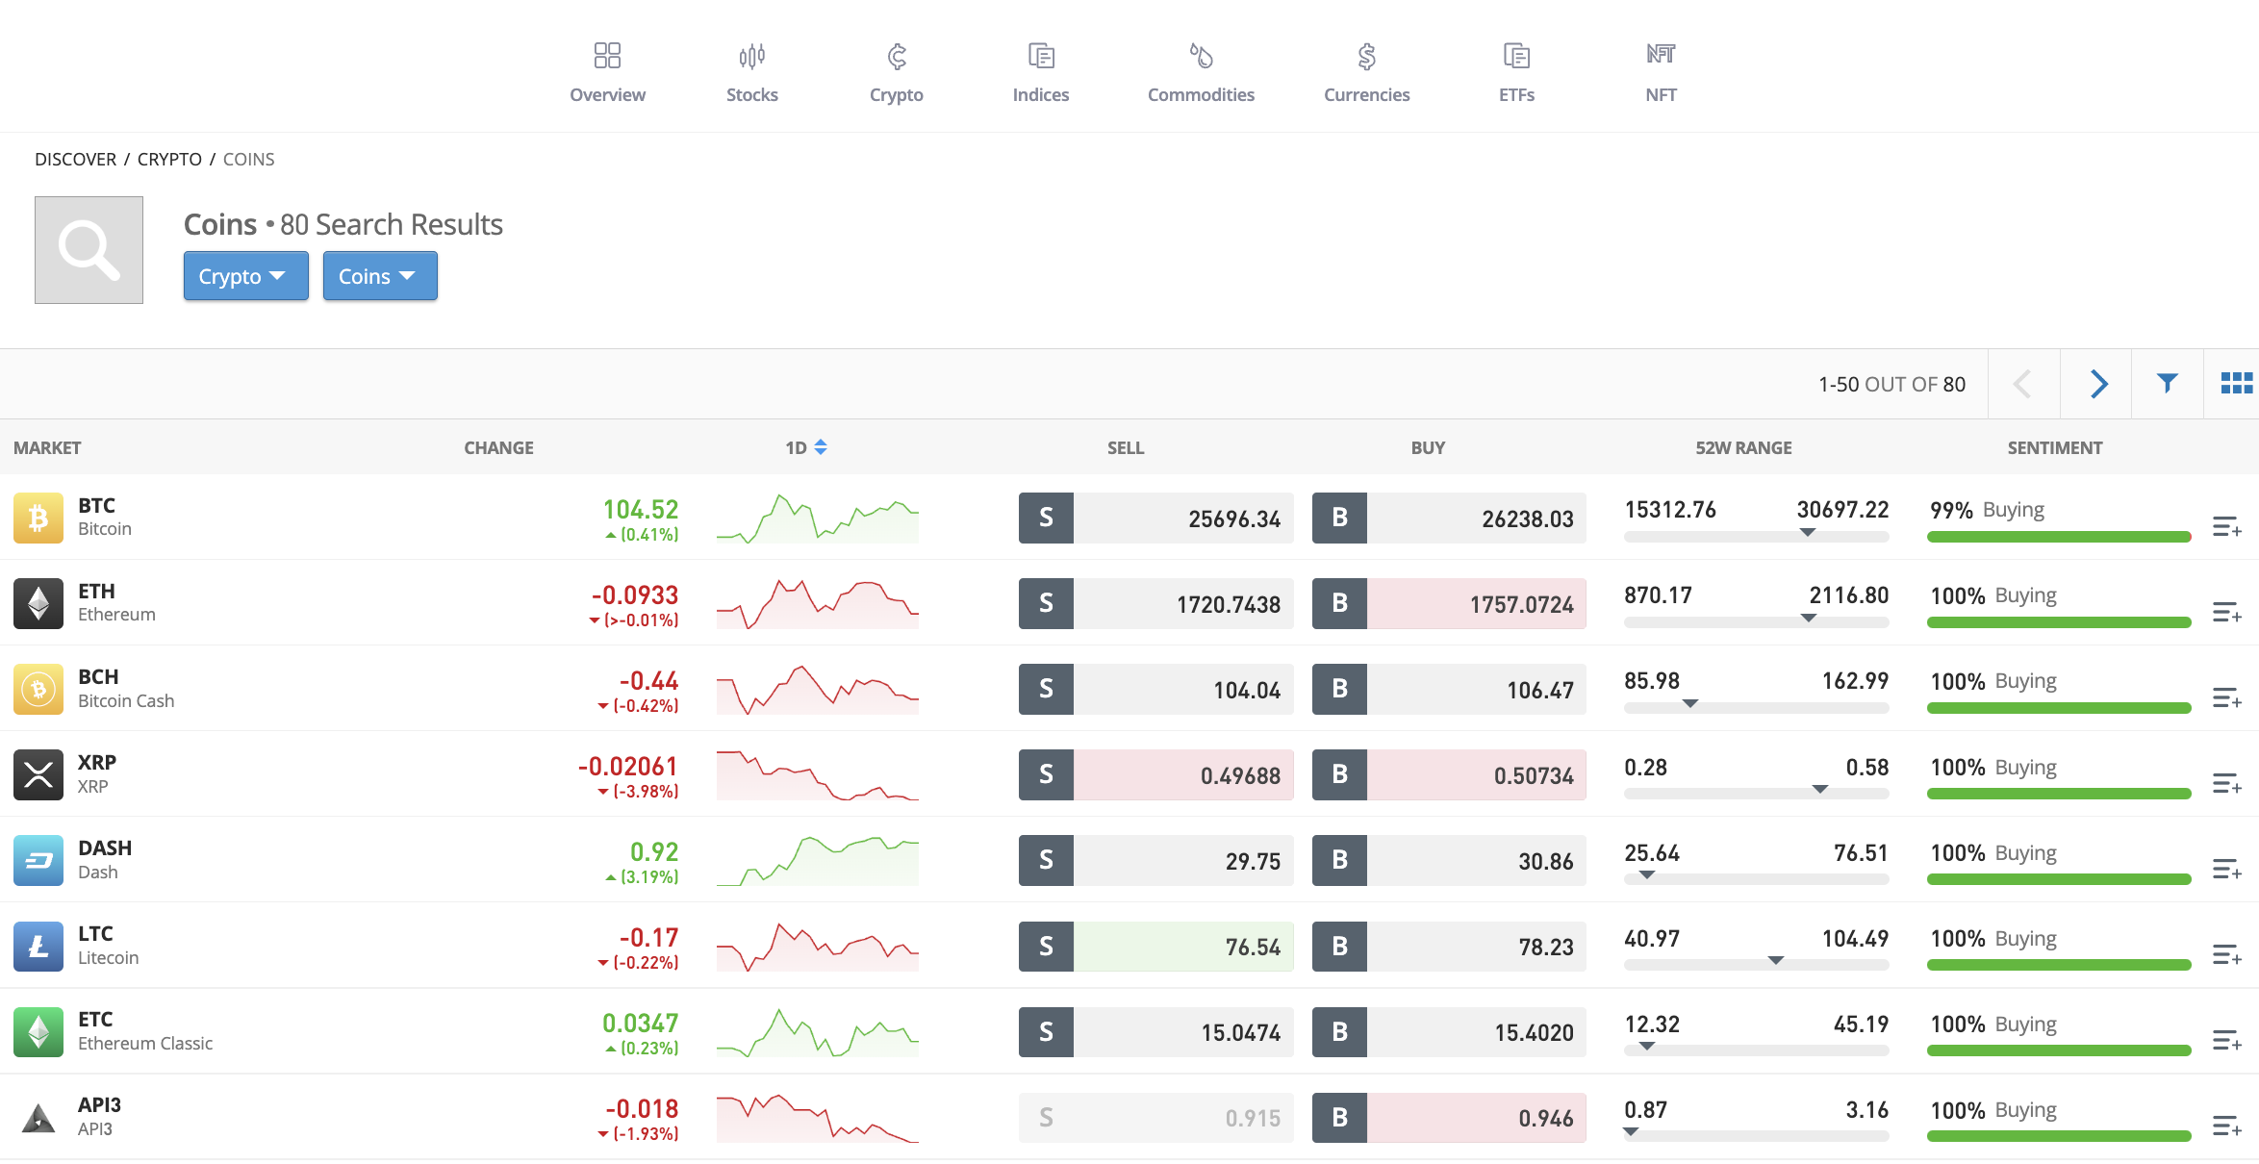Buy BTC at 26238.03

tap(1449, 518)
